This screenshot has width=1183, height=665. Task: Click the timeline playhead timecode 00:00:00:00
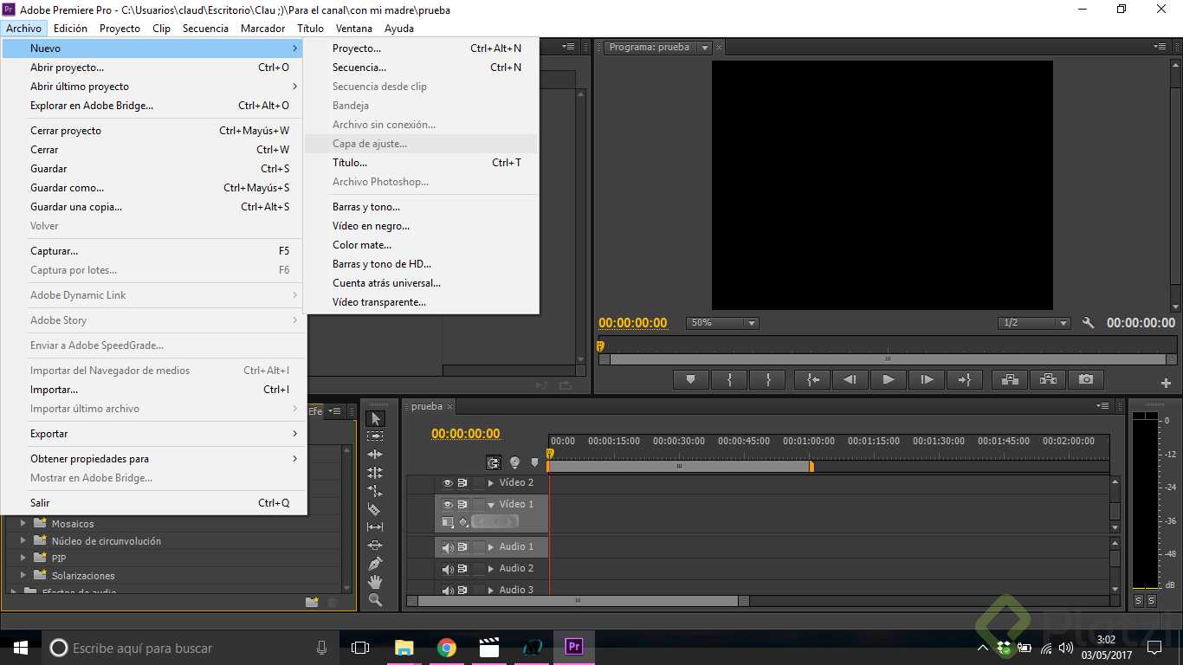(465, 434)
